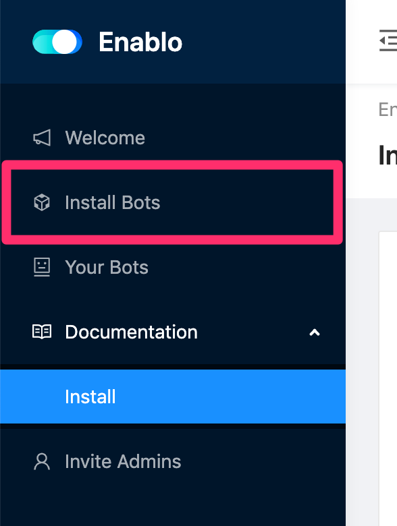Click the Invite Admins person icon

[x=42, y=461]
